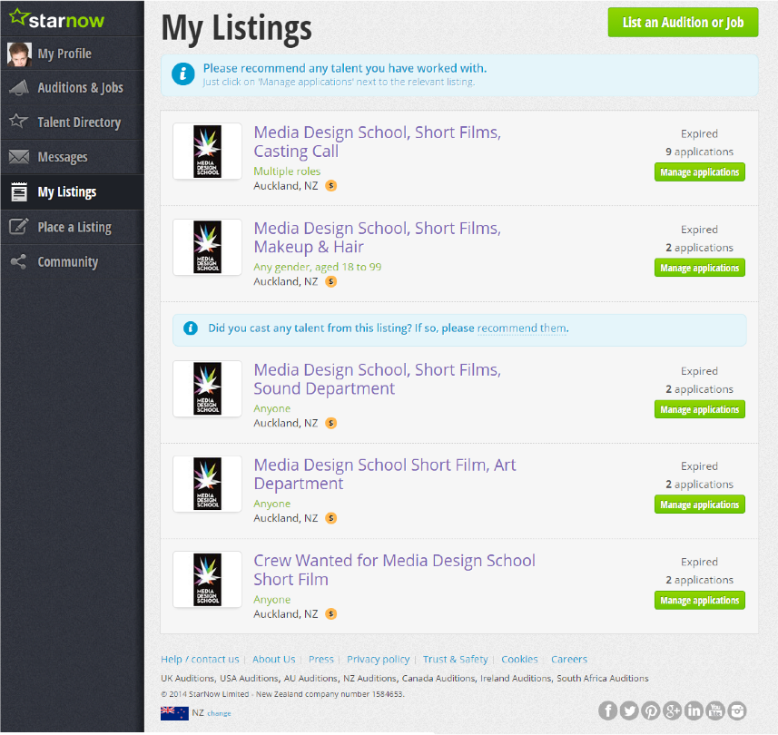Open Media Design School Casting Call listing title
This screenshot has width=778, height=735.
(377, 142)
